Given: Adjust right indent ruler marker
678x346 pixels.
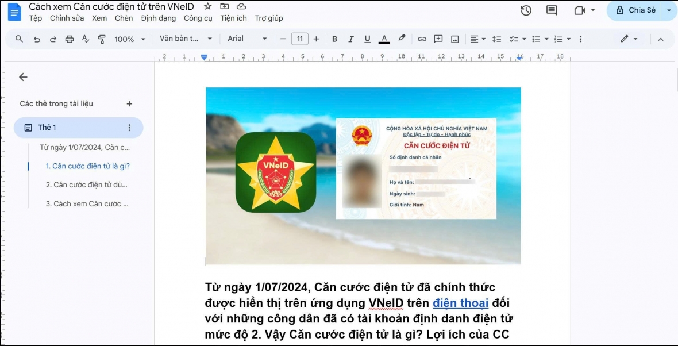Looking at the screenshot, I should point(520,57).
